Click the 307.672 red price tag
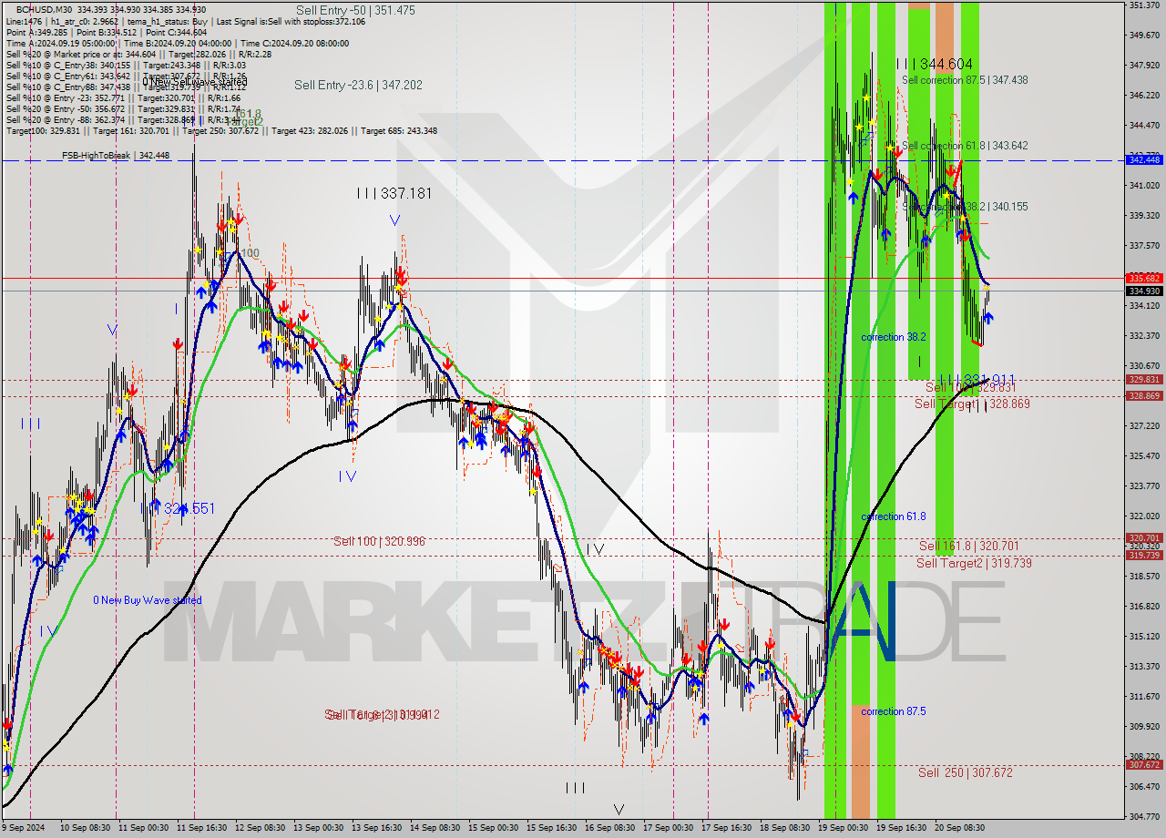The height and width of the screenshot is (838, 1166). [x=1145, y=765]
